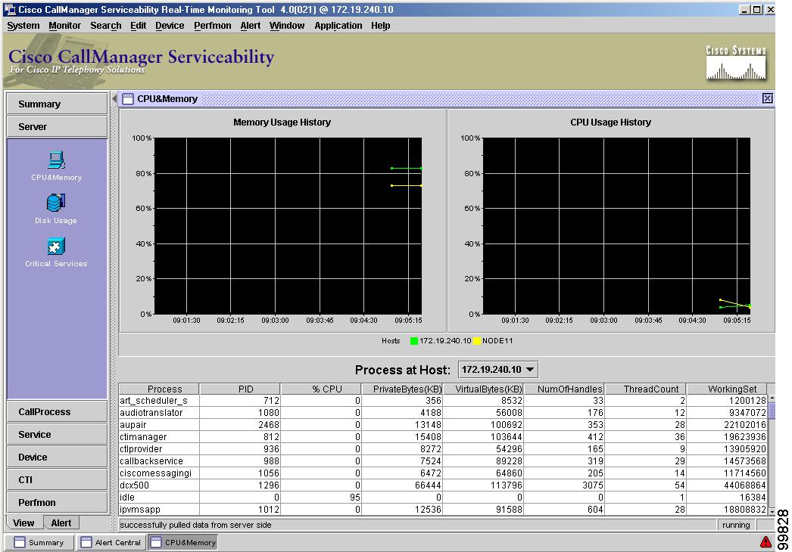Open the Critical Services icon

(x=56, y=253)
